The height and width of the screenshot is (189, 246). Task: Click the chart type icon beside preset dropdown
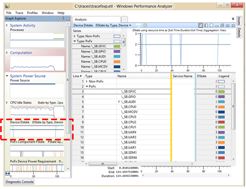(x=138, y=25)
